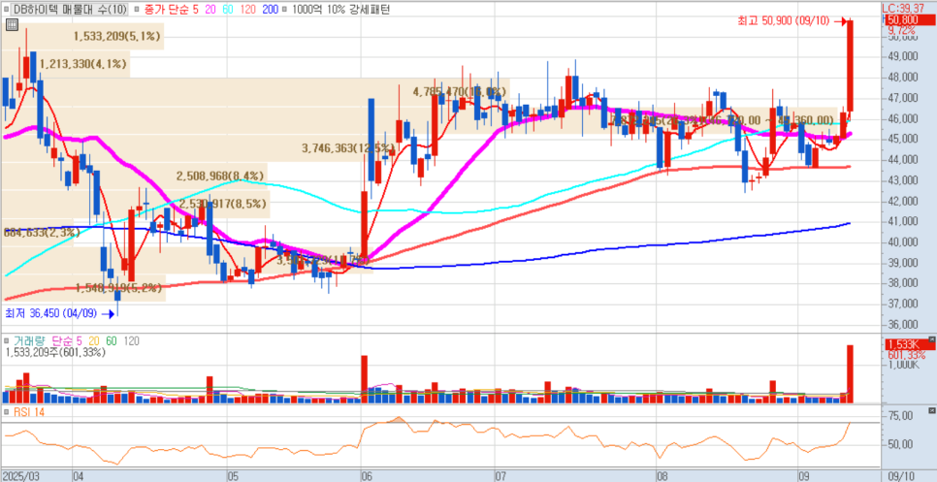Click the 1,533,209(5.1%) volume profile label

click(117, 37)
